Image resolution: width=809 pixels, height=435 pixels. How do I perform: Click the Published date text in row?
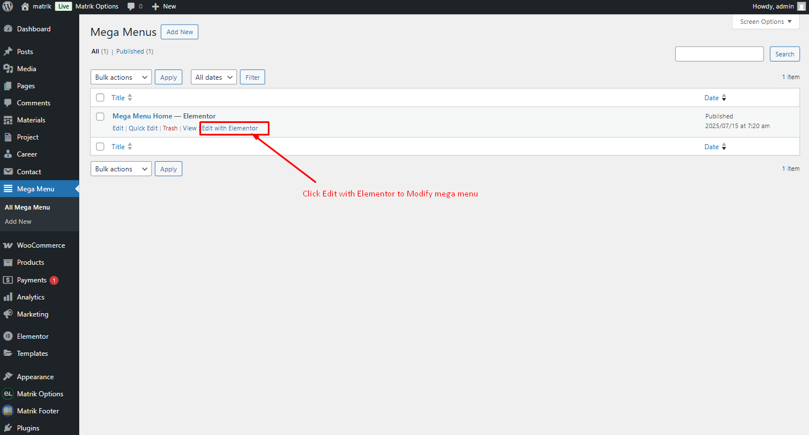point(737,121)
